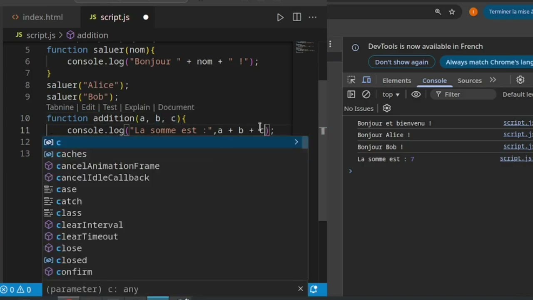Choose the 'c' autocomplete suggestion
This screenshot has width=533, height=300.
coord(175,142)
